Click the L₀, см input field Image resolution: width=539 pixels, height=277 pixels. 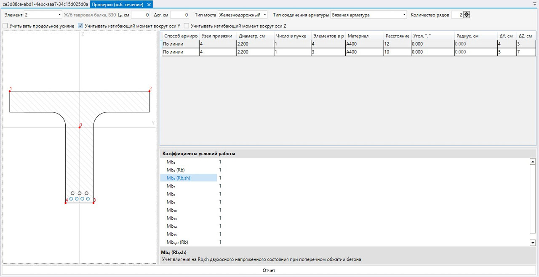click(141, 15)
